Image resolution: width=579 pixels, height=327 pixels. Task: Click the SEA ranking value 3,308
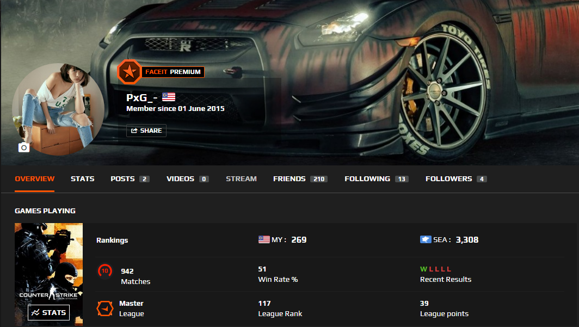467,240
